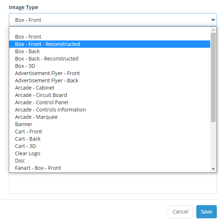Select Arcade - Circuit Board entry

coord(110,95)
